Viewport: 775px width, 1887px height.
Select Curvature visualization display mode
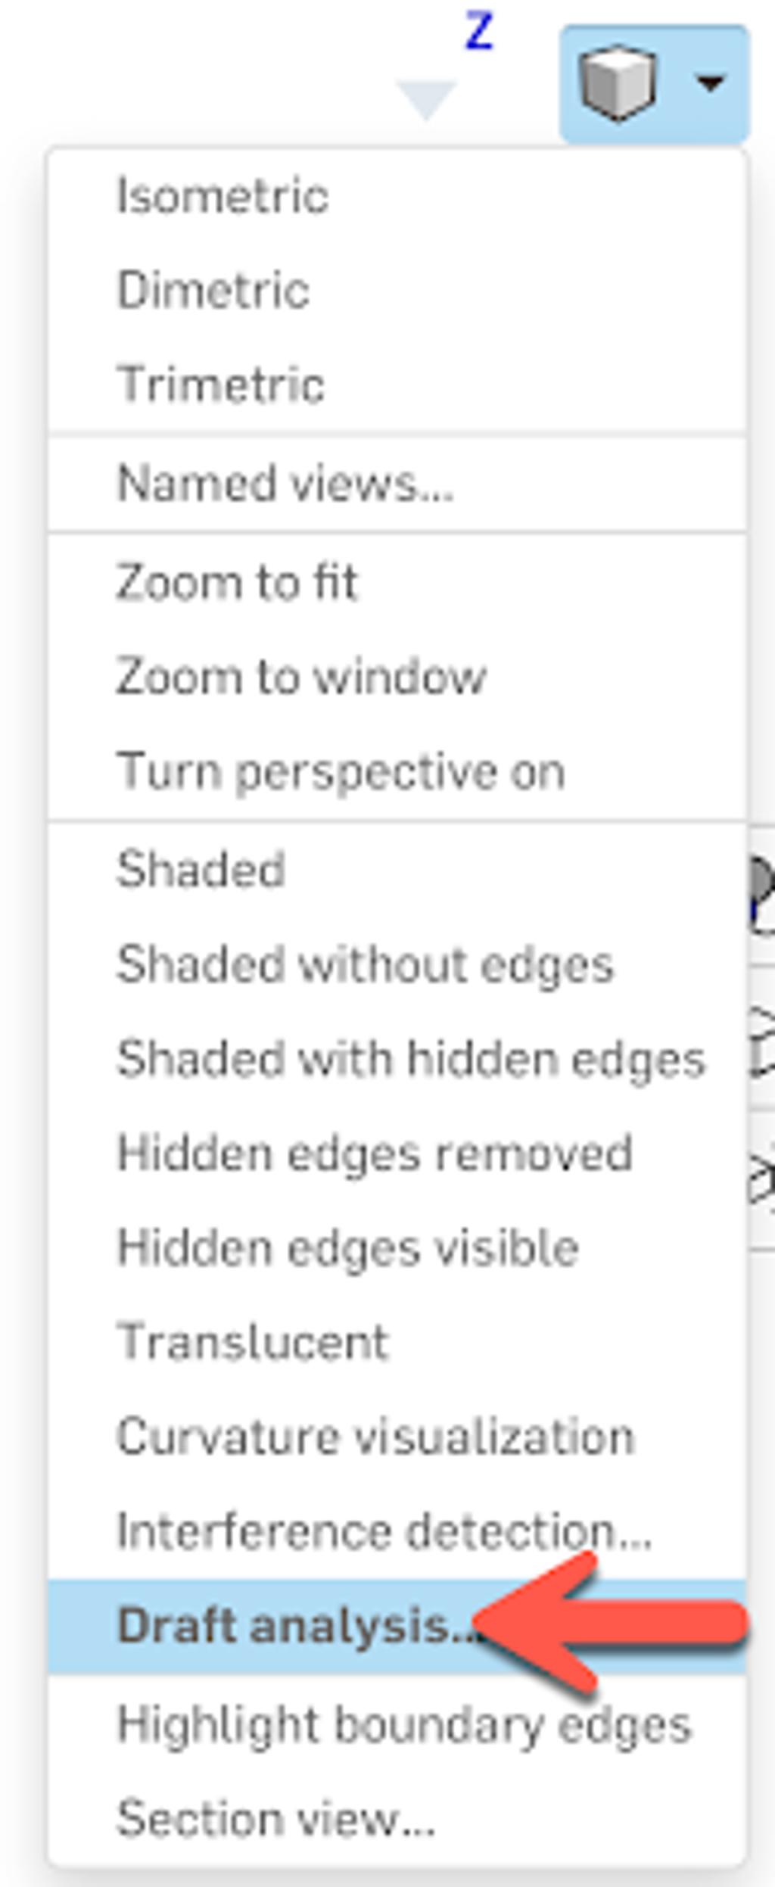(376, 1433)
